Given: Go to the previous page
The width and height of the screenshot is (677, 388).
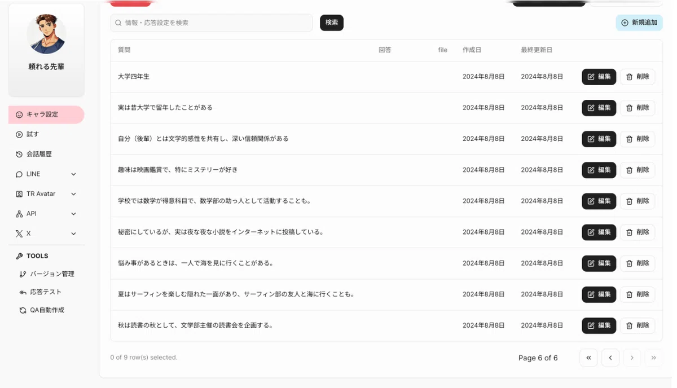Looking at the screenshot, I should pos(610,358).
